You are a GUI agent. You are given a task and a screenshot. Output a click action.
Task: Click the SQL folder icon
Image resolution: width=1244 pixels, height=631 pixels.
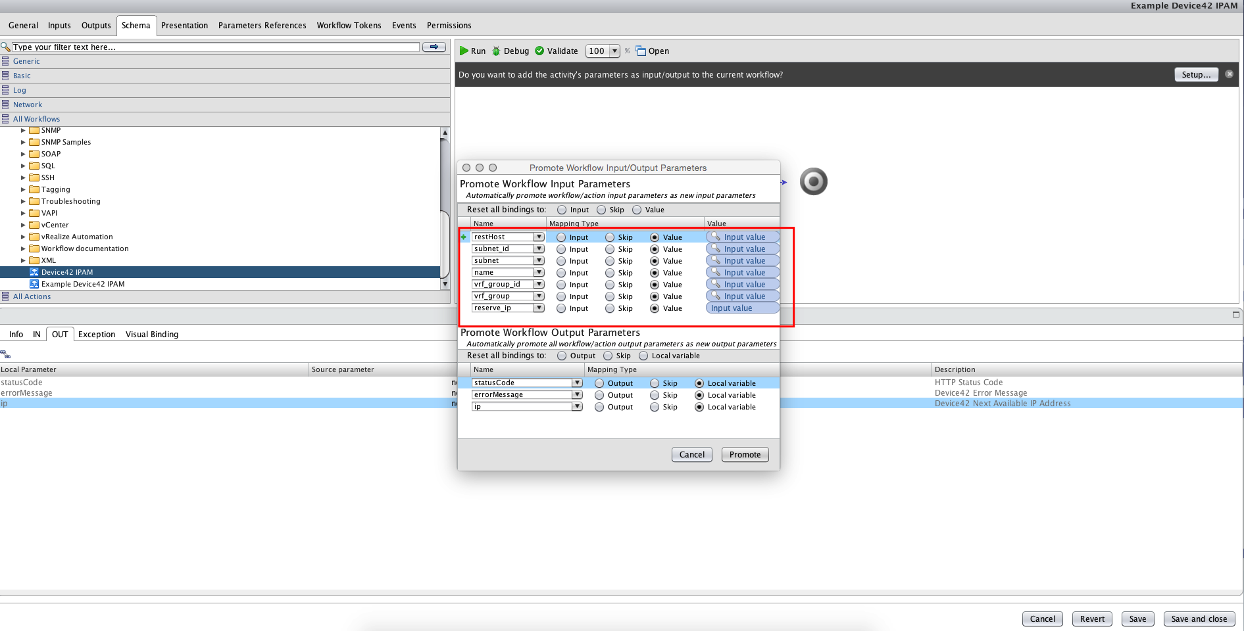[x=34, y=166]
